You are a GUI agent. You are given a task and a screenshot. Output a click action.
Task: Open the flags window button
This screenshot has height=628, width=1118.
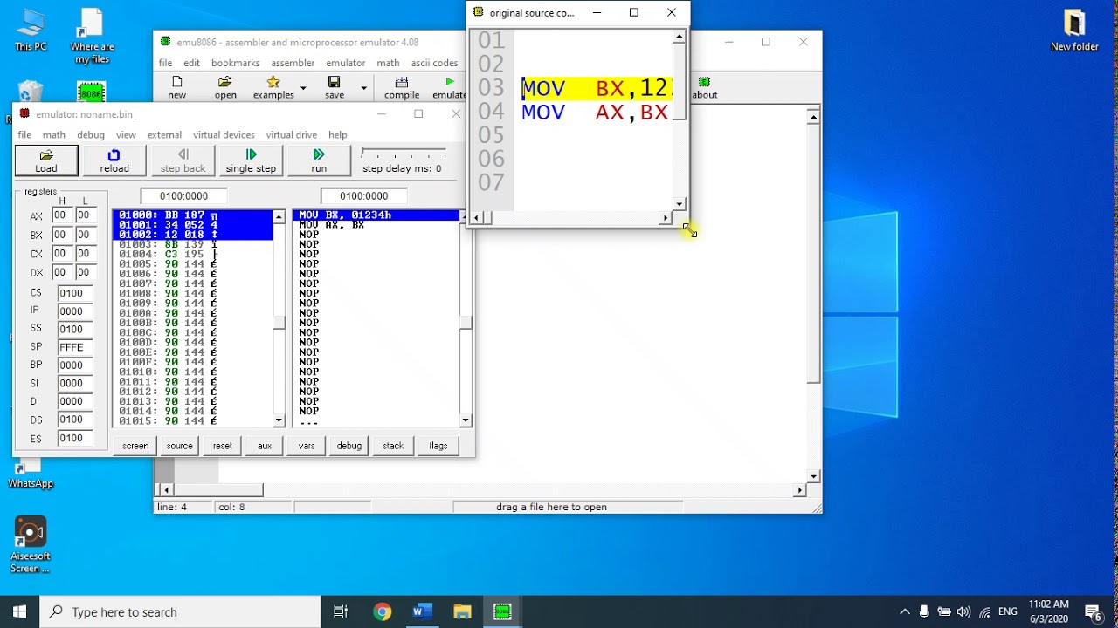pyautogui.click(x=438, y=446)
